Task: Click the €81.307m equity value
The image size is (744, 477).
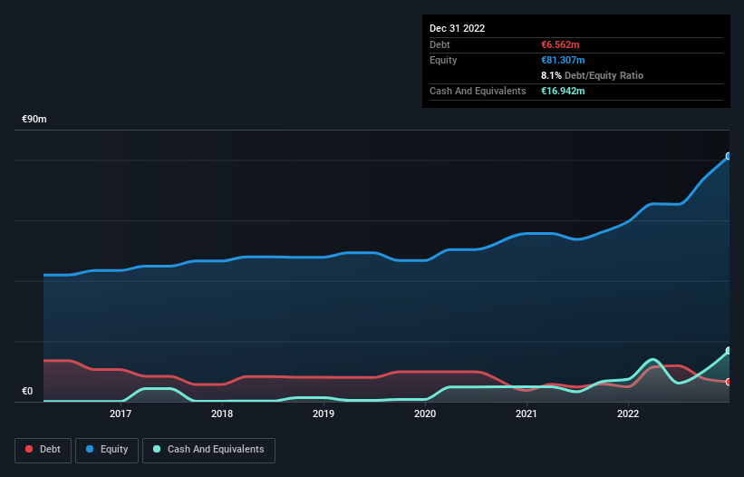Action: (x=563, y=60)
